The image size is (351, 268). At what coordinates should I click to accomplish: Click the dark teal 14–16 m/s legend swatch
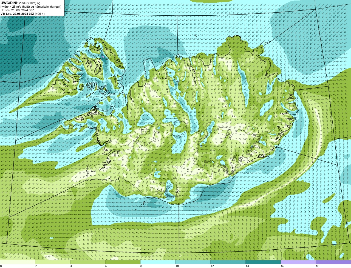coord(263,262)
